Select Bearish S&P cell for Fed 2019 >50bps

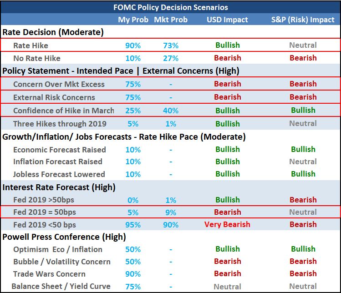point(303,200)
